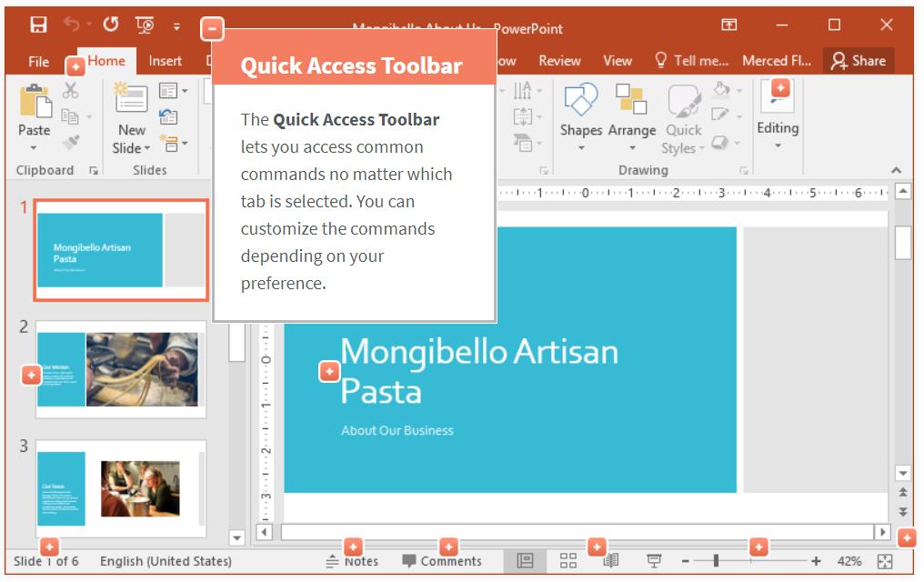
Task: Open the File tab
Action: (x=39, y=61)
